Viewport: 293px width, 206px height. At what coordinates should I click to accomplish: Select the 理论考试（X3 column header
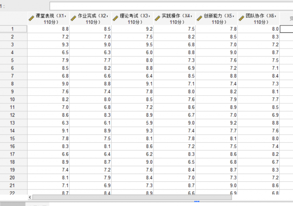click(132, 19)
